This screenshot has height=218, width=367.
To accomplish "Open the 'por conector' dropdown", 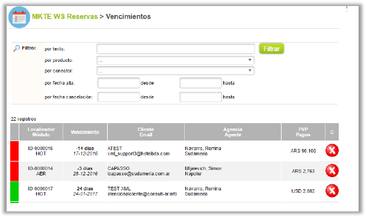I will [x=175, y=70].
